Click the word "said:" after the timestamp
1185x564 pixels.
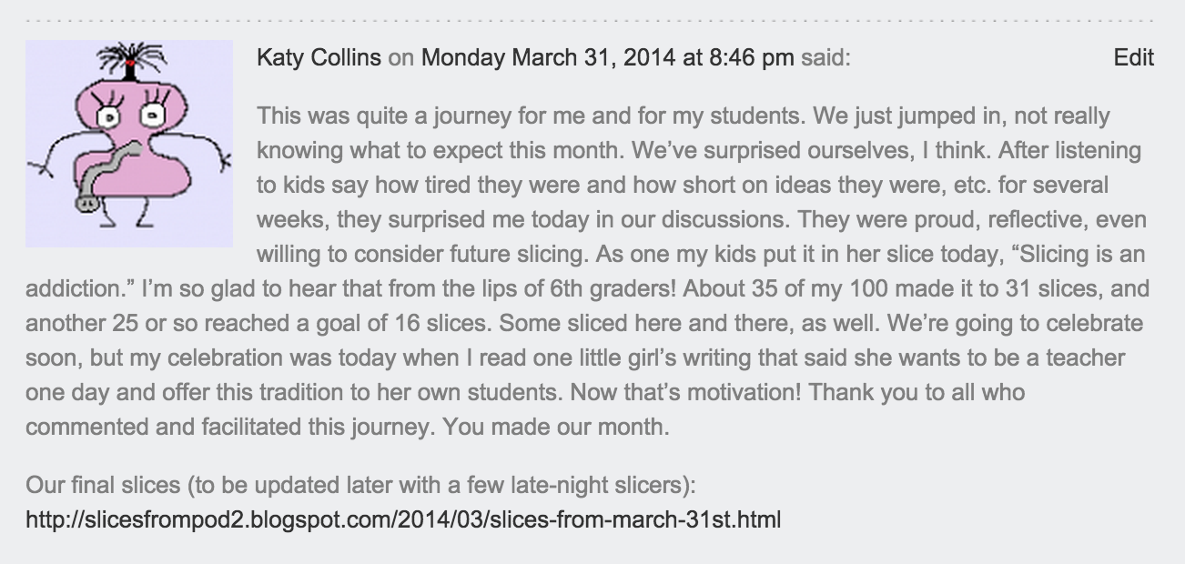coord(825,58)
